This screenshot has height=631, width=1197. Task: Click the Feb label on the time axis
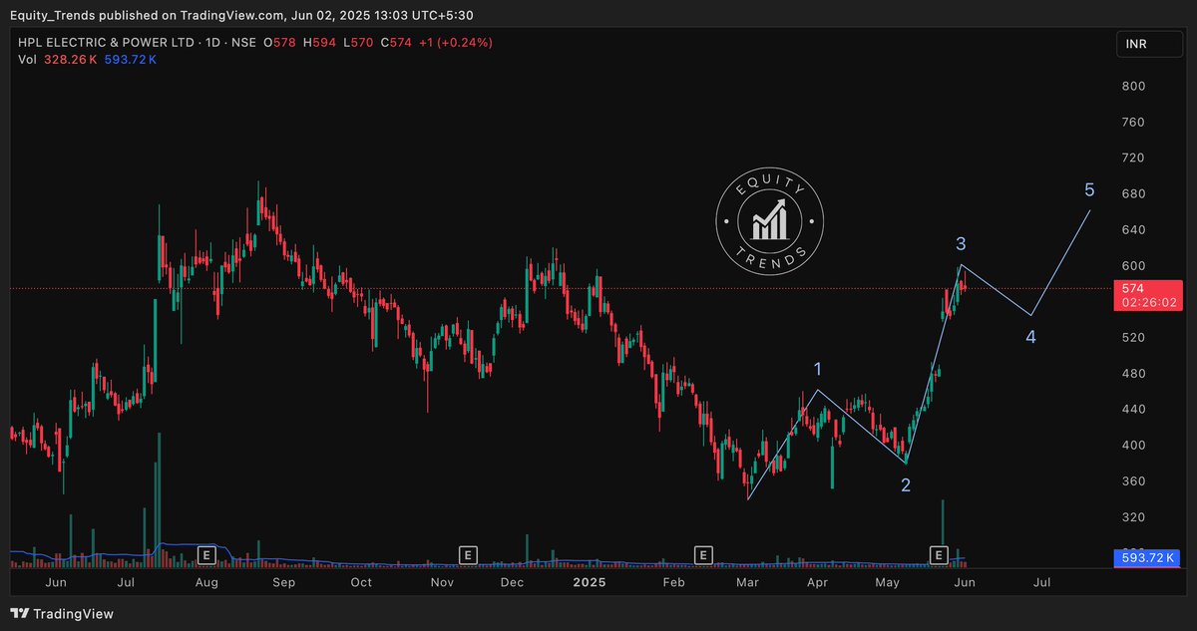pyautogui.click(x=673, y=581)
